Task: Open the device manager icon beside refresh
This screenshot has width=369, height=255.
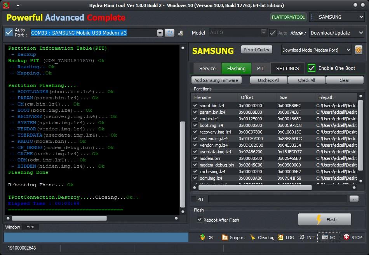Action: coord(181,33)
